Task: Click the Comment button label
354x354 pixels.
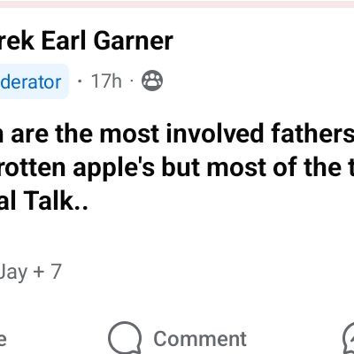Action: (x=200, y=339)
